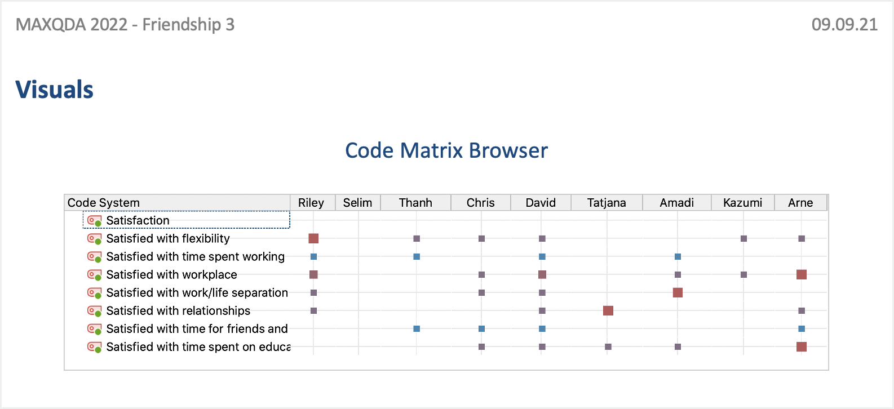
Task: Click Thanh's blue square for time for friends
Action: (x=417, y=328)
